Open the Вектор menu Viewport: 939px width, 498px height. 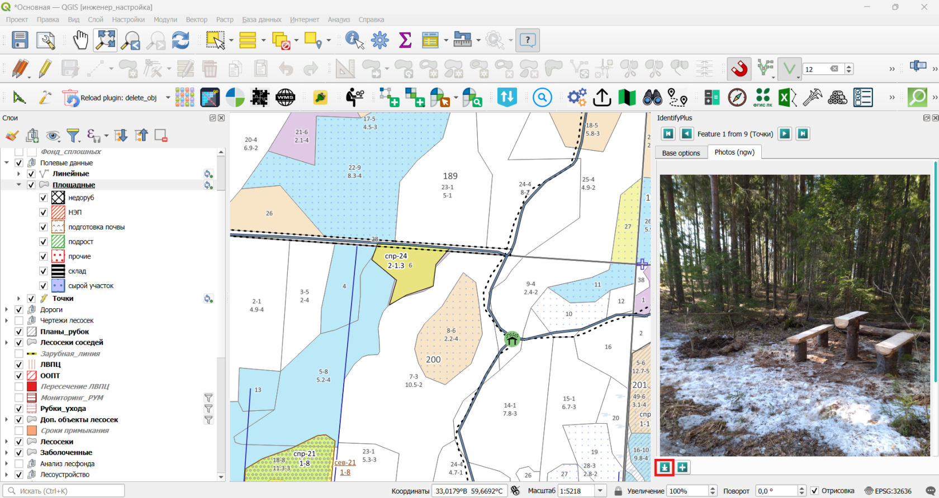(196, 20)
